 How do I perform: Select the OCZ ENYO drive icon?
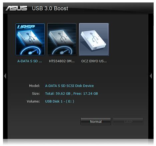tap(94, 39)
